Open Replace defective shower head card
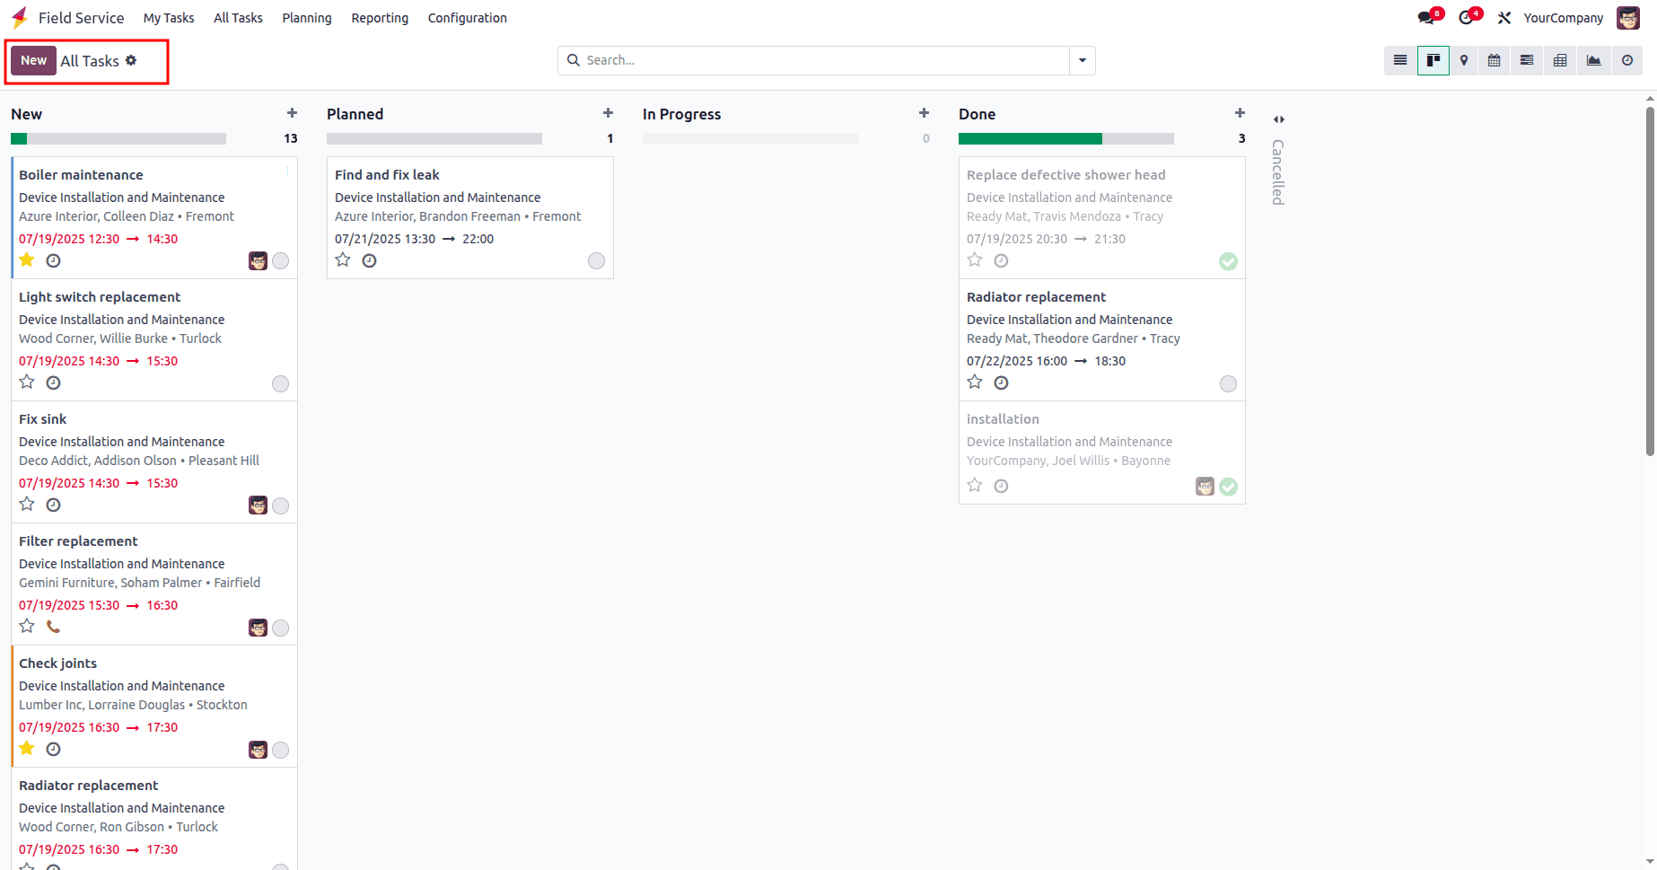Screen dimensions: 1657x870 (1102, 217)
